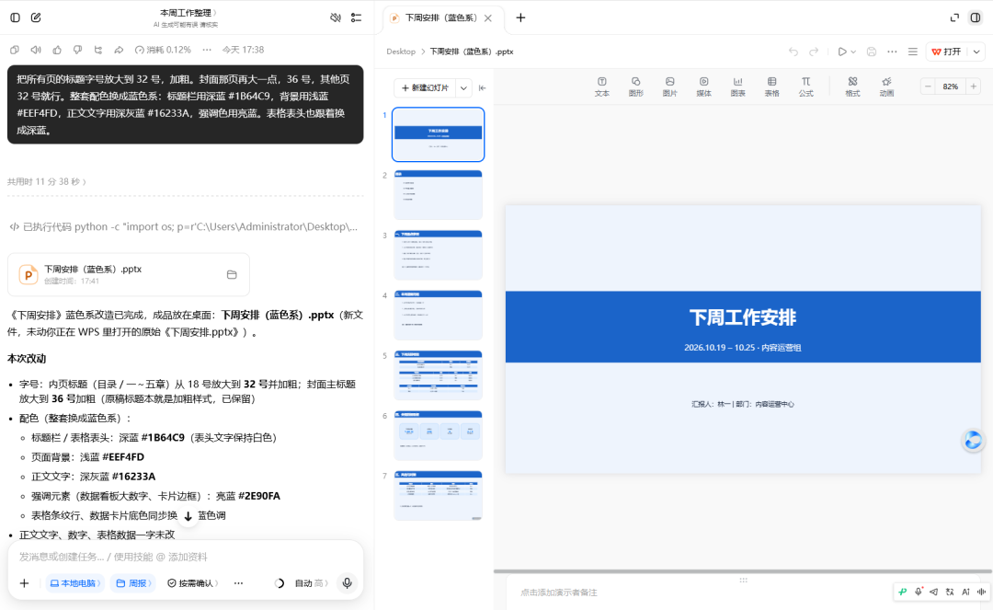Image resolution: width=993 pixels, height=610 pixels.
Task: Zoom in with the plus button
Action: 974,86
